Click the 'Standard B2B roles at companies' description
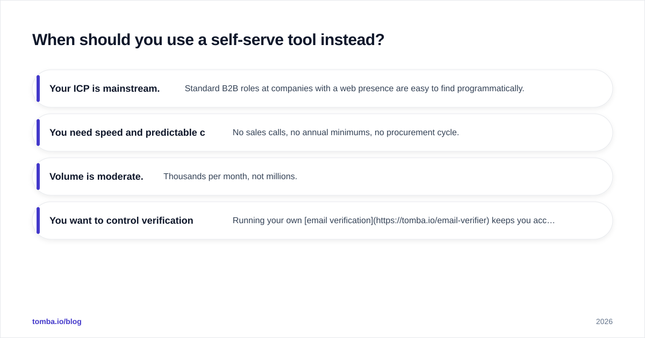The width and height of the screenshot is (645, 338). (354, 89)
